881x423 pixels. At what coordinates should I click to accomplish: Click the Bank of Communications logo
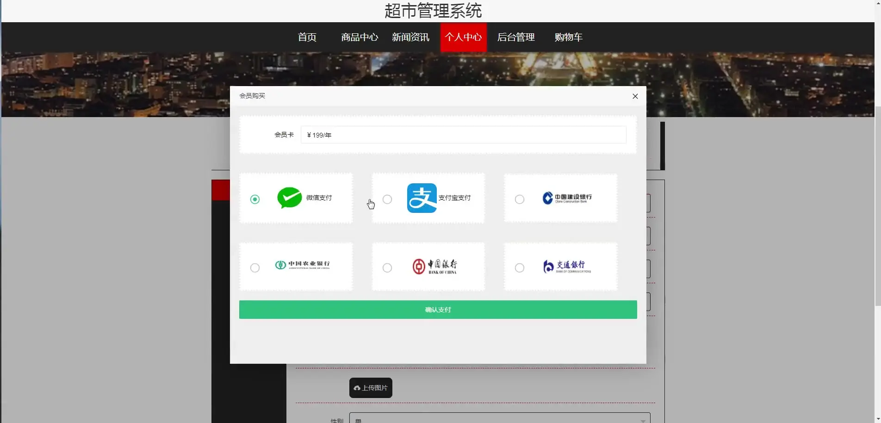[567, 267]
